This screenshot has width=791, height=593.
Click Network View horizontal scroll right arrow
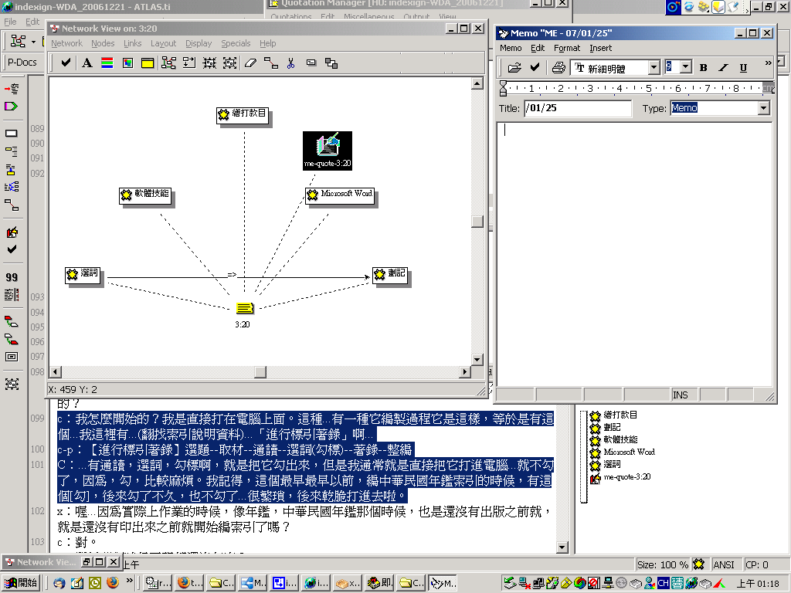tap(465, 372)
